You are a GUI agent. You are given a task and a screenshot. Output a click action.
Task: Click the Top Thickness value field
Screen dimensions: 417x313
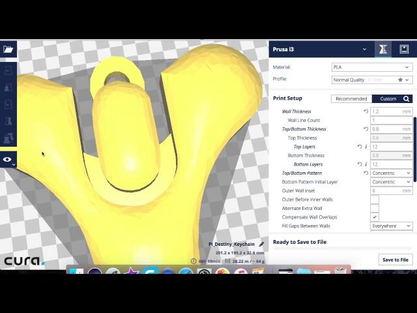pyautogui.click(x=392, y=138)
